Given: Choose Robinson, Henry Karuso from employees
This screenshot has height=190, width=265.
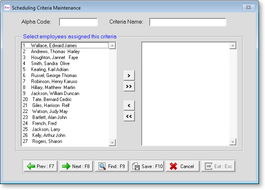Looking at the screenshot, I should pyautogui.click(x=54, y=81).
